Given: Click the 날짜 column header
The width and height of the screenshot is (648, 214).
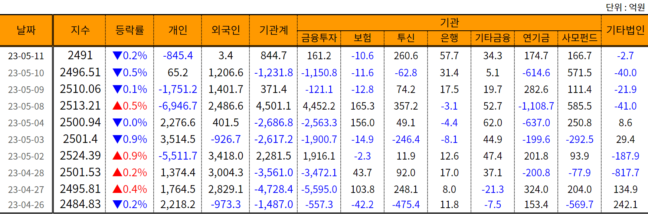Looking at the screenshot, I should pyautogui.click(x=26, y=30).
